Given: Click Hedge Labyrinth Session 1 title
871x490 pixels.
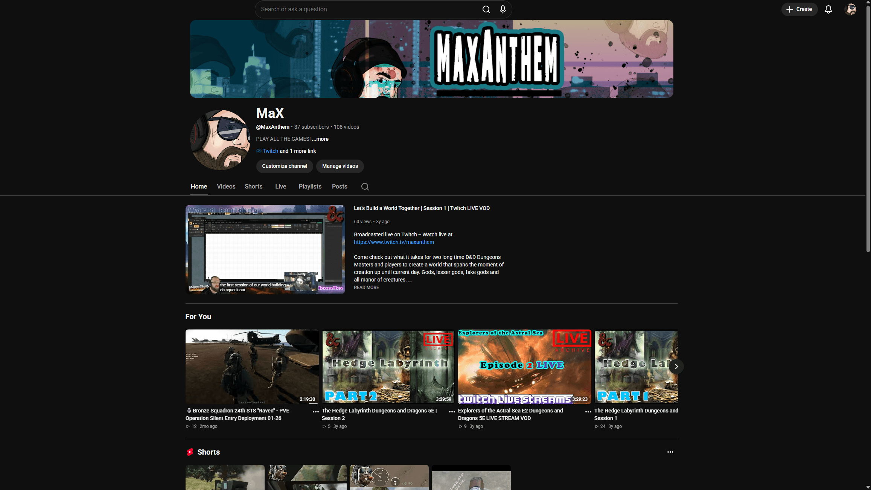Looking at the screenshot, I should pyautogui.click(x=636, y=414).
